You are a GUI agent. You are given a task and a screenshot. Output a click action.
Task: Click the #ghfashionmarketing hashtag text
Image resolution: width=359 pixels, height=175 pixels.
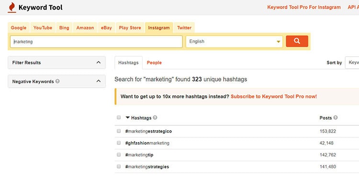(147, 143)
